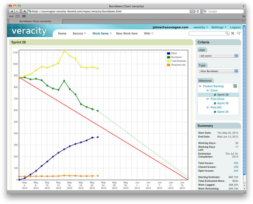Open the User dropdown showing all users

tap(218, 56)
